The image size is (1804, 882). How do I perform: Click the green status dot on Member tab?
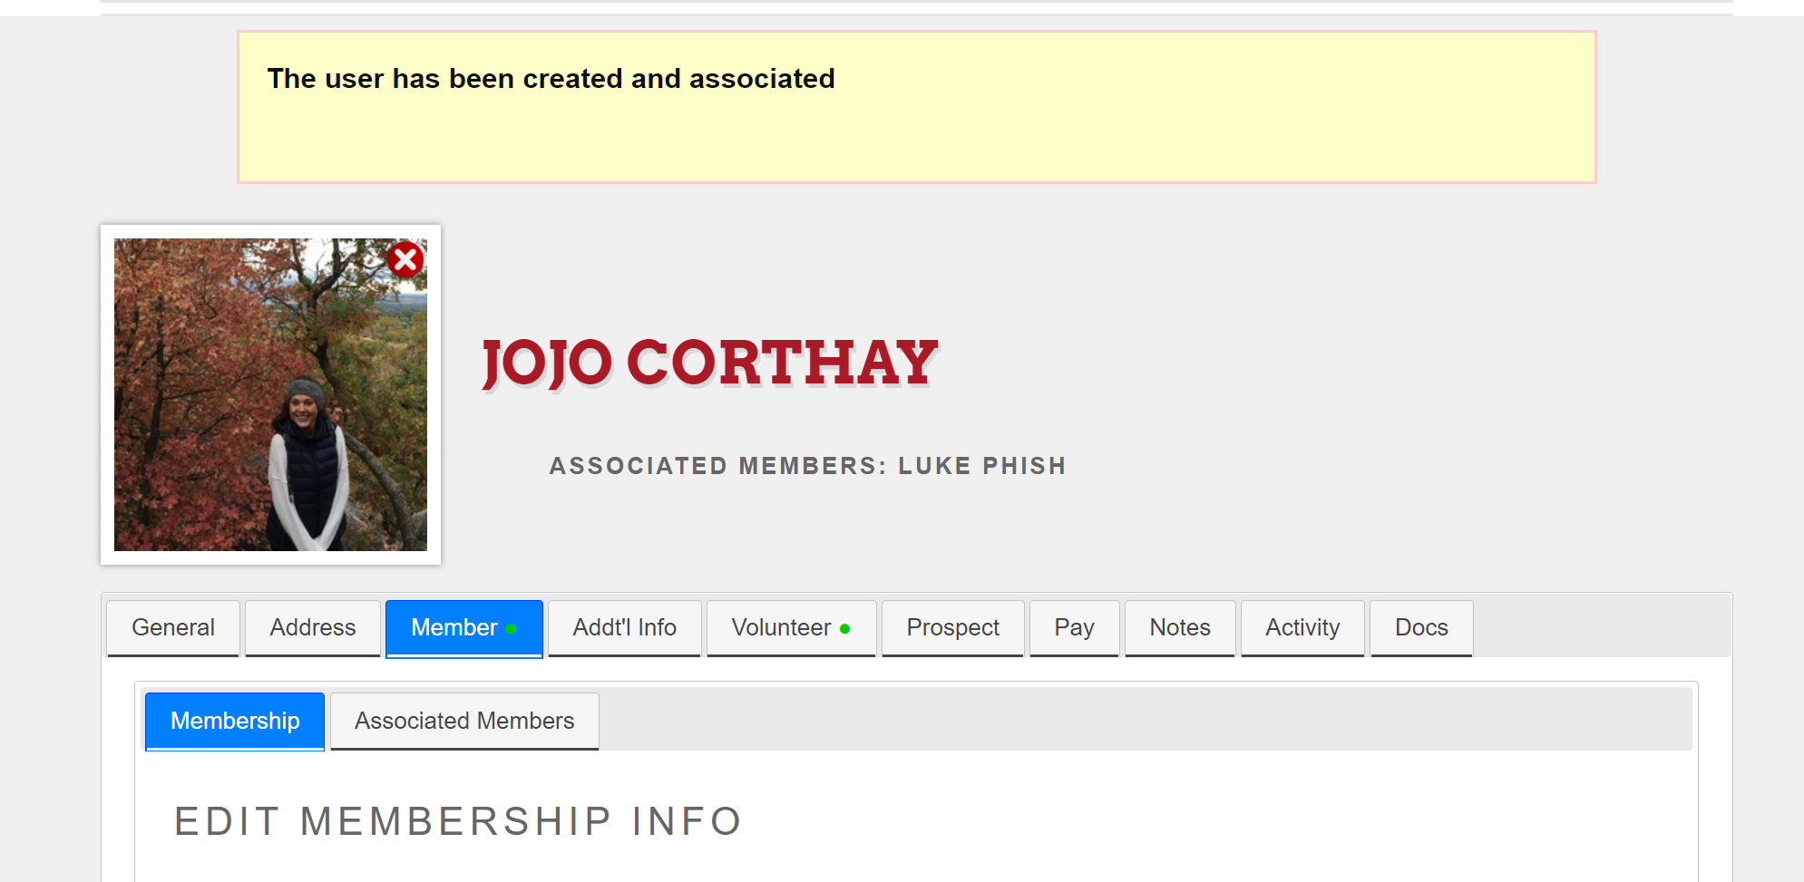[x=512, y=629]
